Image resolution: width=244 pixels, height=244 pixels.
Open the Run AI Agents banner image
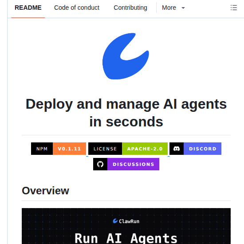click(126, 226)
